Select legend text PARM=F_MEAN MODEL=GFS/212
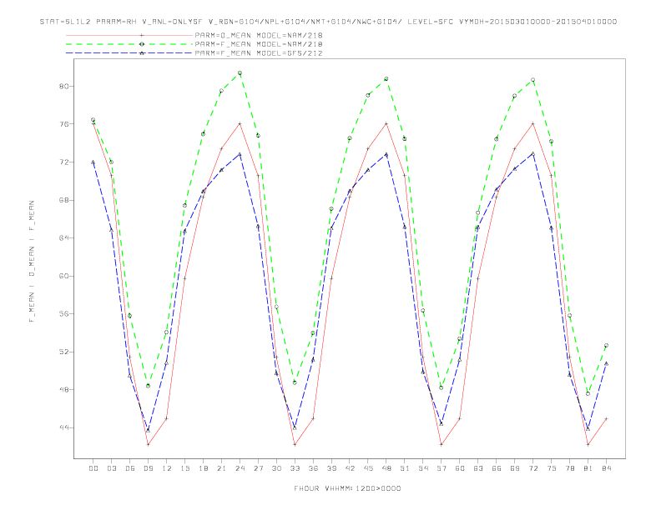Image resolution: width=661 pixels, height=510 pixels. point(259,53)
